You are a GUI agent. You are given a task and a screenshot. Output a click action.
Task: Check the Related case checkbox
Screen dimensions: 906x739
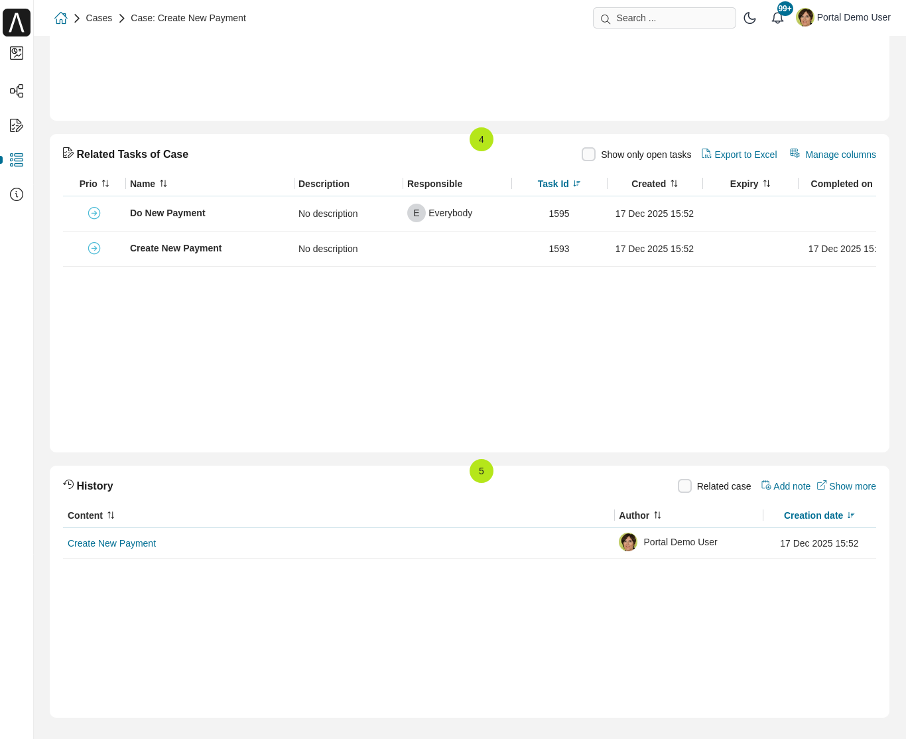pos(684,486)
